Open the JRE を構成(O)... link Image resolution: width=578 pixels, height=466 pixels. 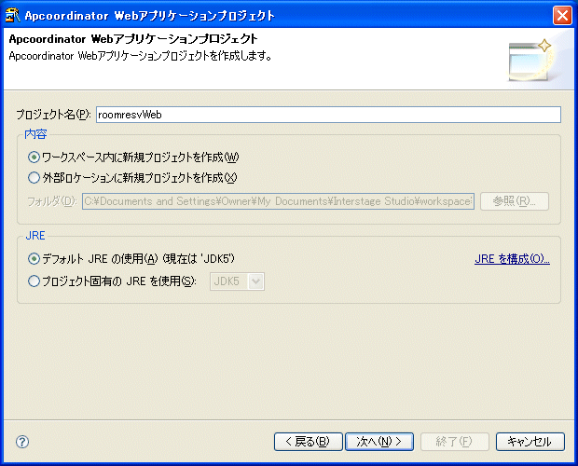512,259
